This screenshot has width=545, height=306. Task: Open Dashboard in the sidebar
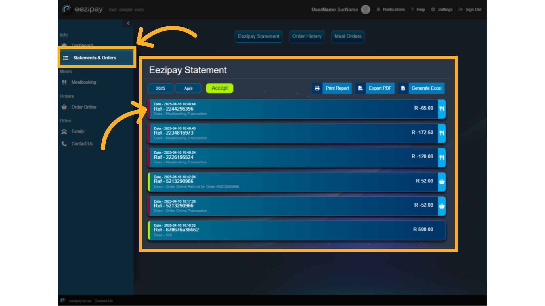tap(82, 45)
